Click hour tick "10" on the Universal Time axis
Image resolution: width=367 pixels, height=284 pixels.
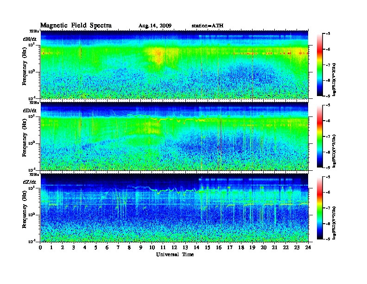coord(152,247)
